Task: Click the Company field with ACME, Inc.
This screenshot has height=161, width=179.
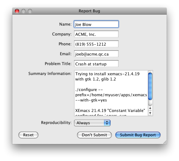Action: (96, 34)
